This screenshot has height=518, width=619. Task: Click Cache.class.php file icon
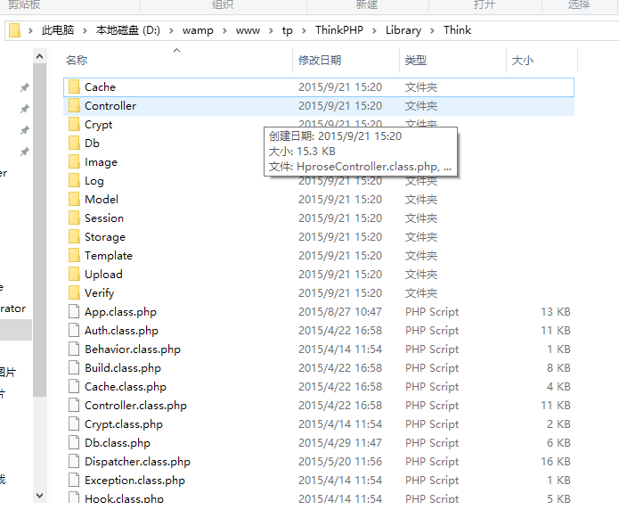tap(74, 386)
